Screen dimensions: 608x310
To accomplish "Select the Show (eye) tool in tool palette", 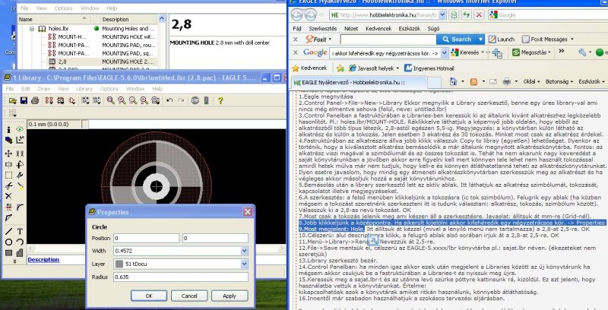I will [x=20, y=130].
